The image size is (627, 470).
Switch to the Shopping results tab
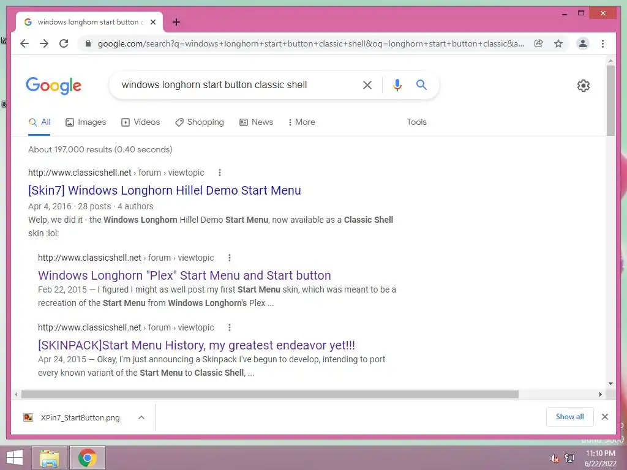(199, 122)
